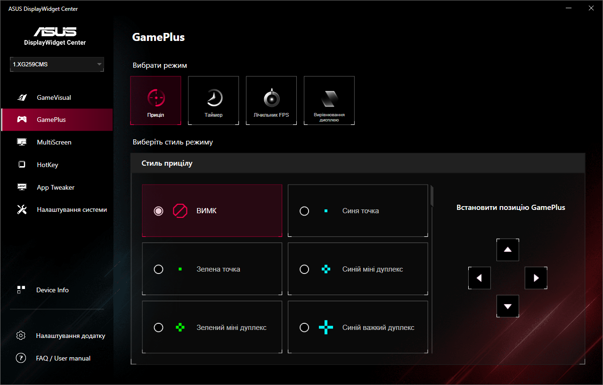
Task: Select the Приціл crosshair mode
Action: point(155,100)
